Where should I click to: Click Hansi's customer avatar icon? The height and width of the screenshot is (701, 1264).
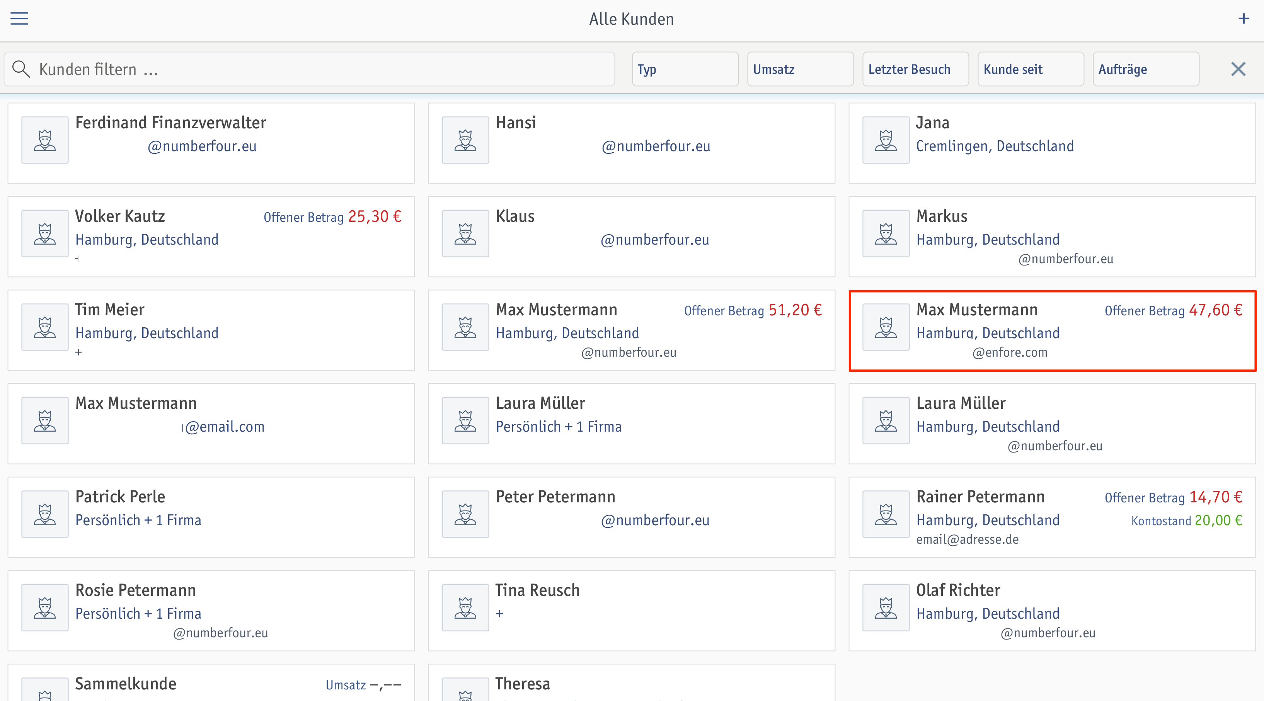[x=465, y=140]
